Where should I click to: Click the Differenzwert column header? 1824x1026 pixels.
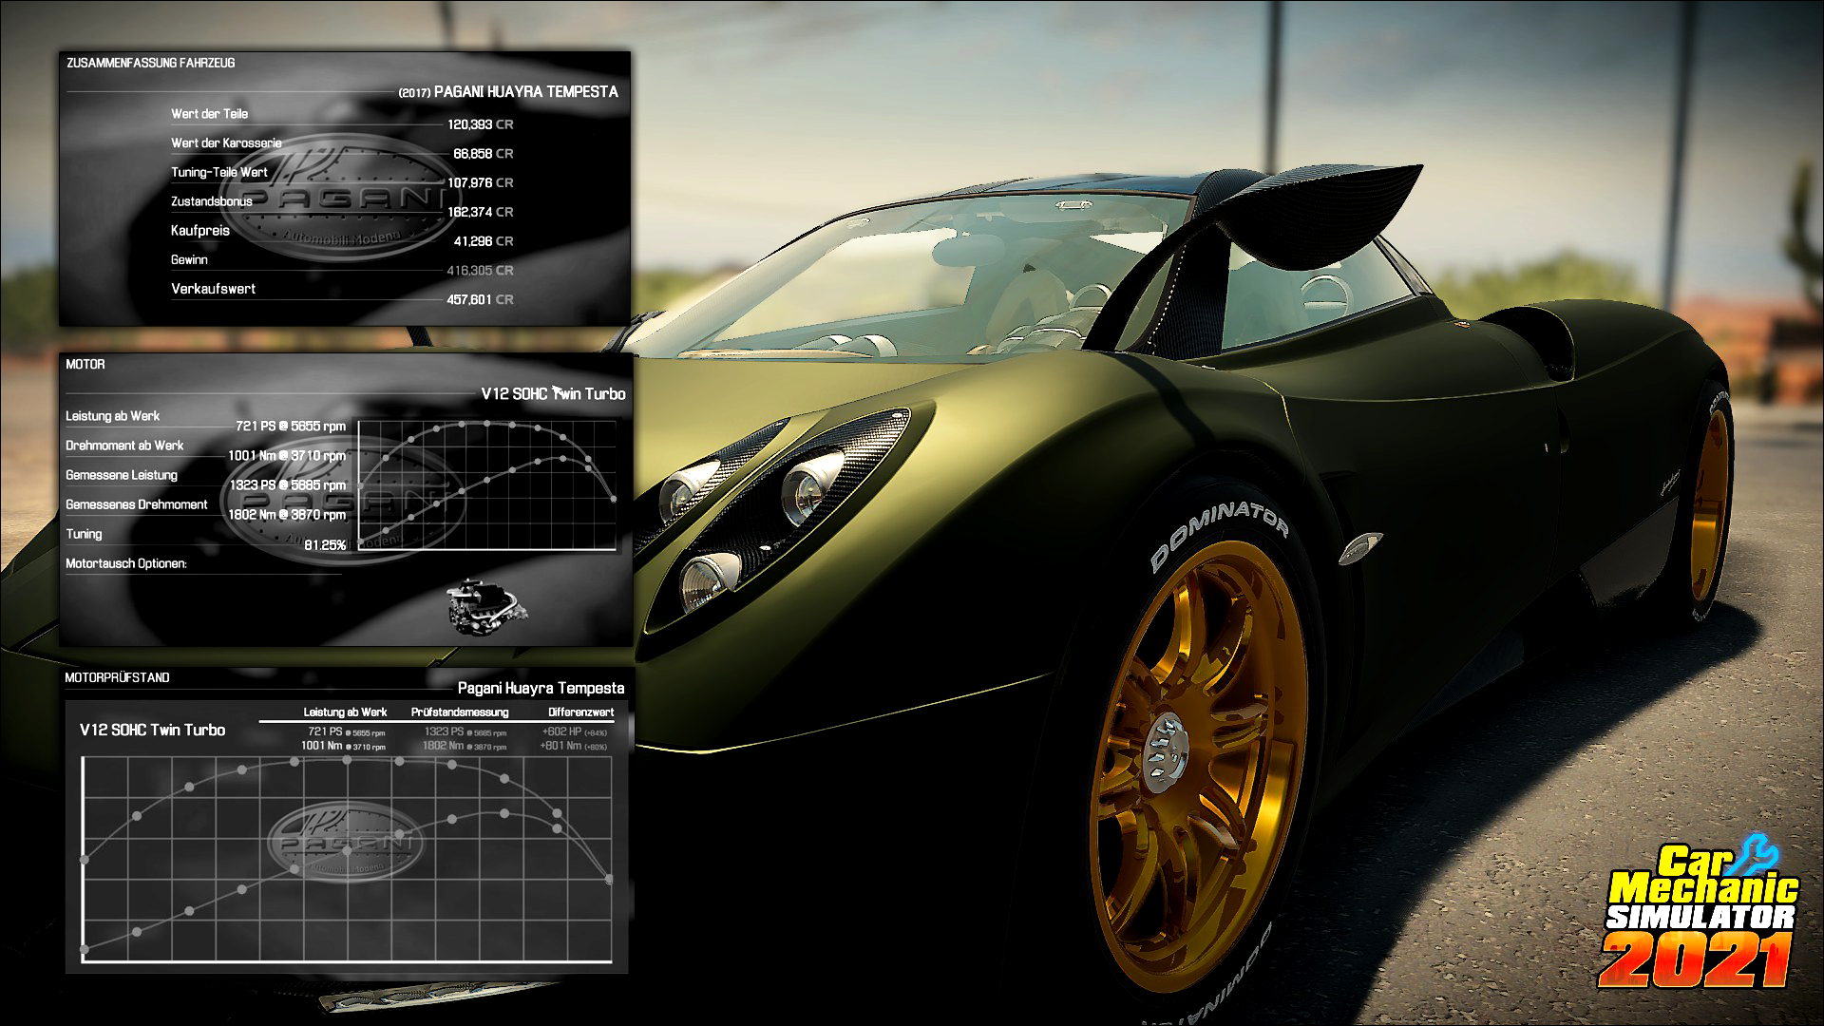pos(580,712)
